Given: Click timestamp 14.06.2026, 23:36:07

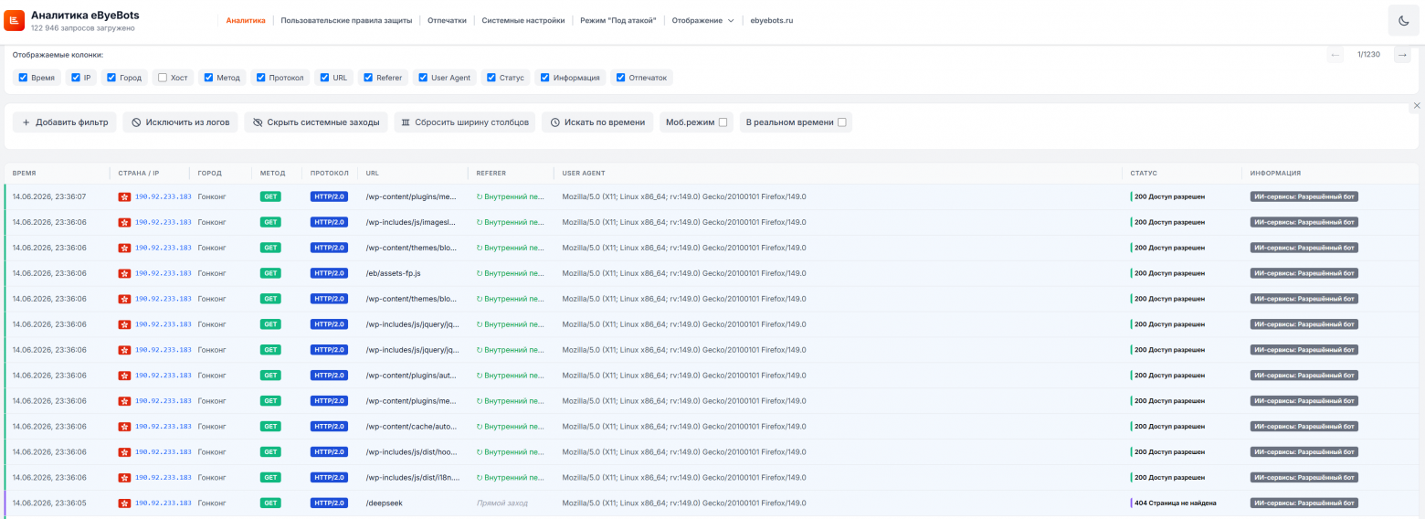Looking at the screenshot, I should tap(49, 196).
